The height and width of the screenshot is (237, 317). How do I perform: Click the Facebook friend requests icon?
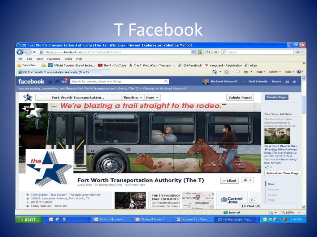50,81
